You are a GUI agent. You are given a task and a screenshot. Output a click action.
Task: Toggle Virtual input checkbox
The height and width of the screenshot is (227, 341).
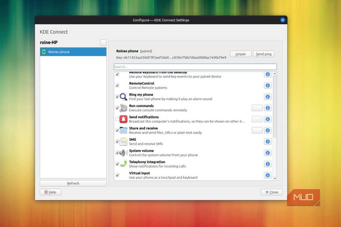[x=117, y=175]
